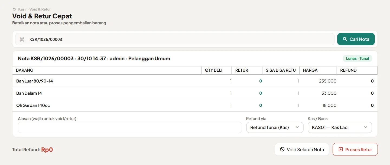Focus the nota number search field
The image size is (390, 165).
[x=175, y=39]
